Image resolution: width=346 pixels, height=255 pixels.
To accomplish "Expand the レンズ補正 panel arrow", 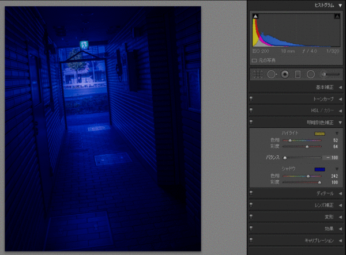I will pyautogui.click(x=340, y=205).
